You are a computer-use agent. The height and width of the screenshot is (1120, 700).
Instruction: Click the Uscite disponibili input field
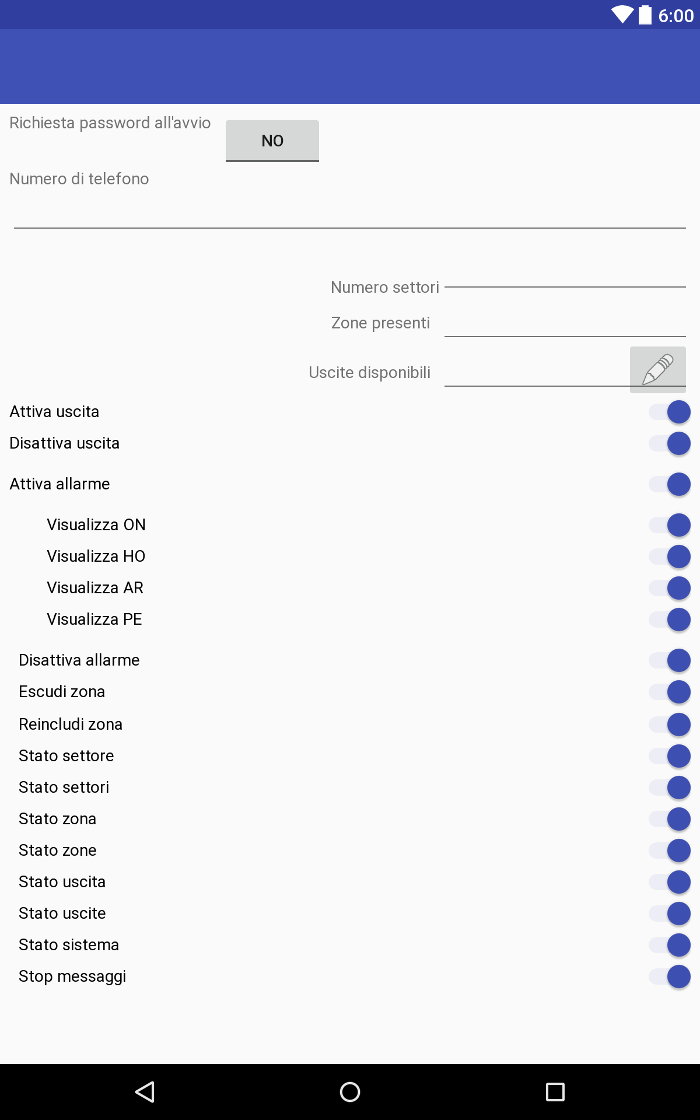pyautogui.click(x=537, y=372)
